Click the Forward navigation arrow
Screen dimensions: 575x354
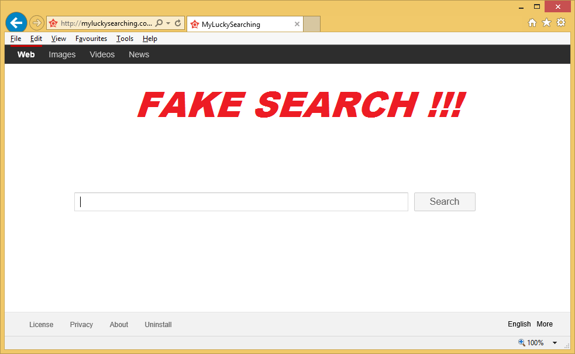(37, 23)
